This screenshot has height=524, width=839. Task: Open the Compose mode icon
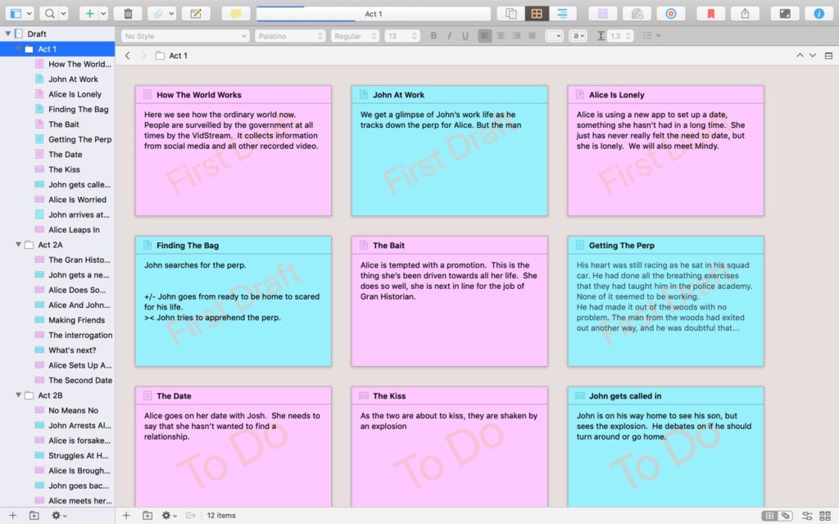pyautogui.click(x=785, y=14)
